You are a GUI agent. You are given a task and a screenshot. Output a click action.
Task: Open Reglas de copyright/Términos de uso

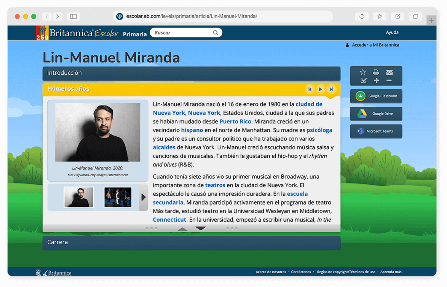pyautogui.click(x=346, y=272)
